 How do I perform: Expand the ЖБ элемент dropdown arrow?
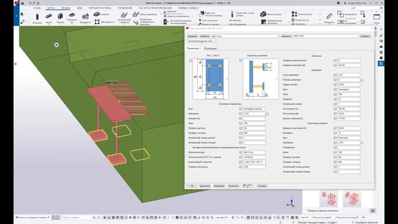coord(114,22)
